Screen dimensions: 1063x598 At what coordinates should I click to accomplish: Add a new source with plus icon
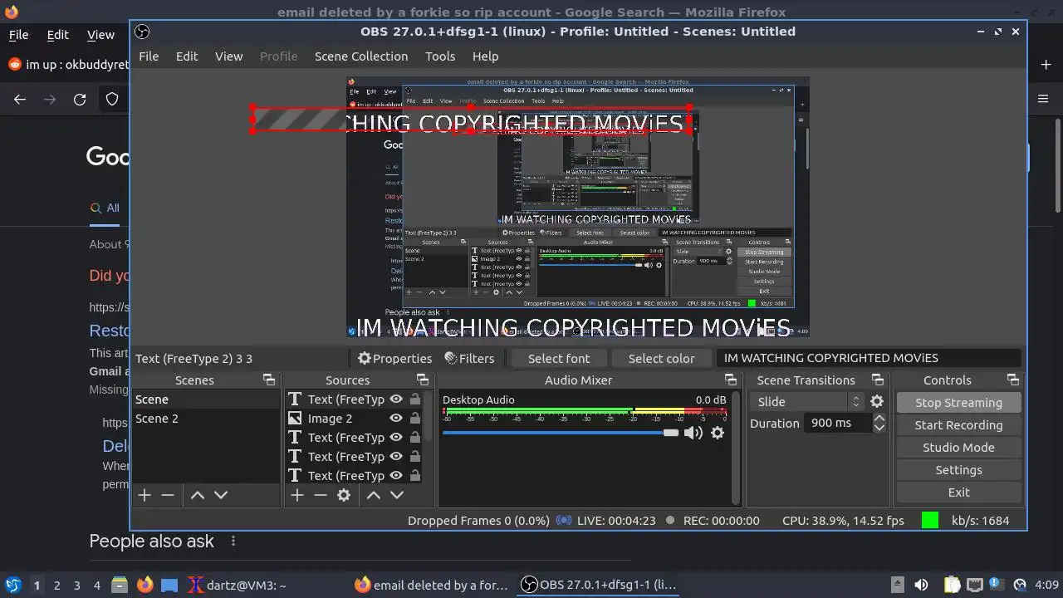(x=297, y=495)
